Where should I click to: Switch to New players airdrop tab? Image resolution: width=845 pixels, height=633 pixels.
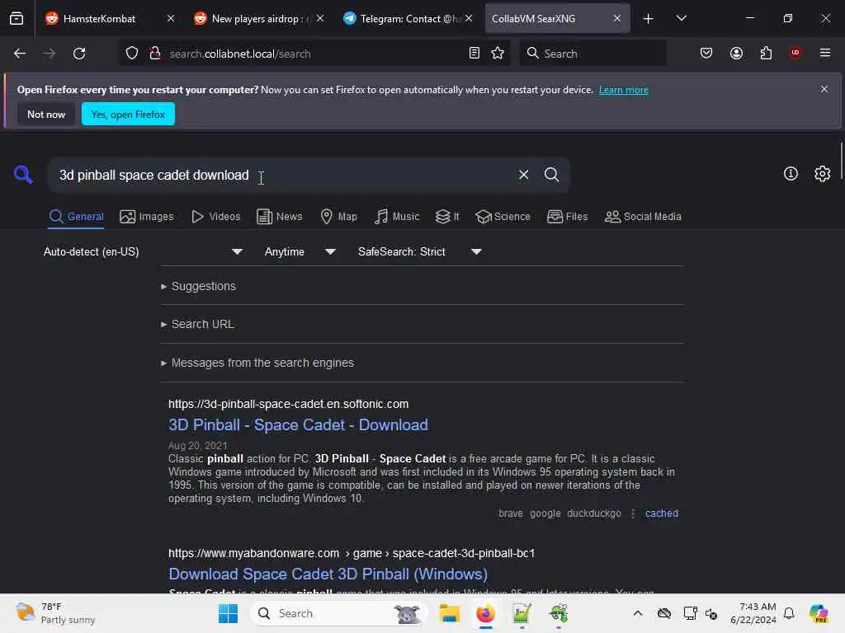258,19
